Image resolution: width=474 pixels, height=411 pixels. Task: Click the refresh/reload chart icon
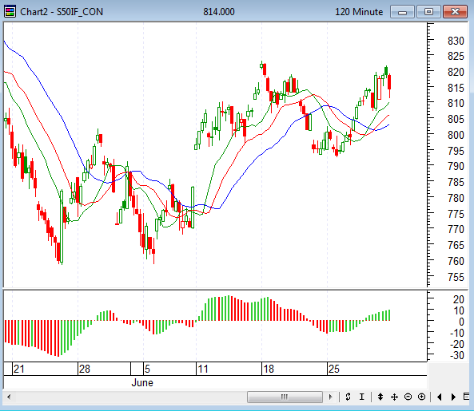(348, 397)
